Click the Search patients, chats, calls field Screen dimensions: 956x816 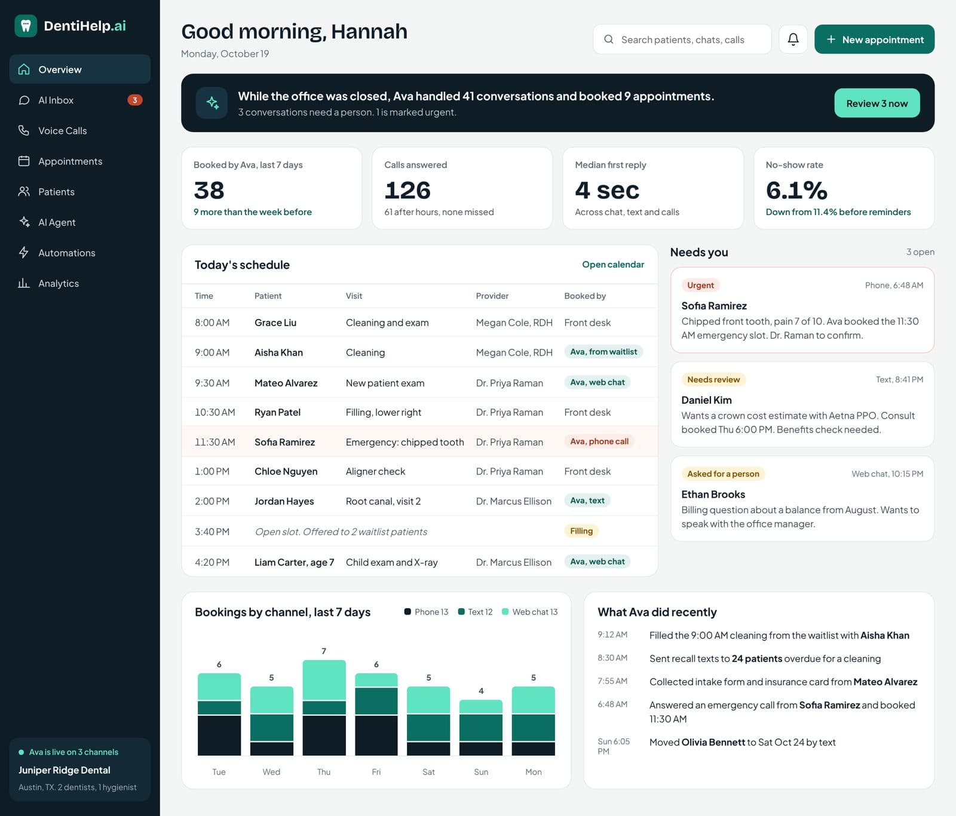[x=682, y=39]
